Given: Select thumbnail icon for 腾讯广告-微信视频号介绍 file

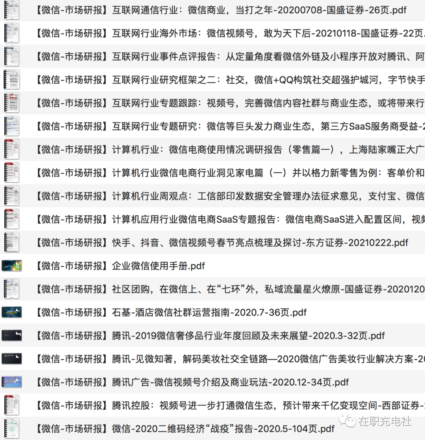Looking at the screenshot, I should point(11,382).
